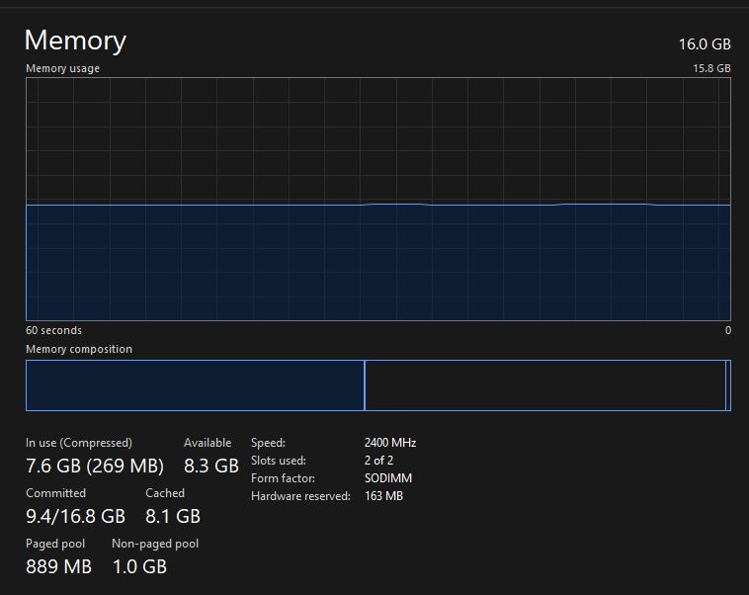Viewport: 749px width, 595px height.
Task: Click the Memory composition label
Action: [79, 349]
